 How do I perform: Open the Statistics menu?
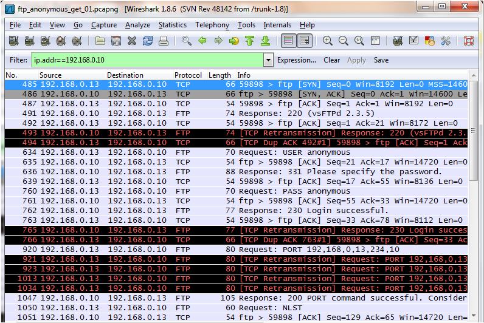173,25
